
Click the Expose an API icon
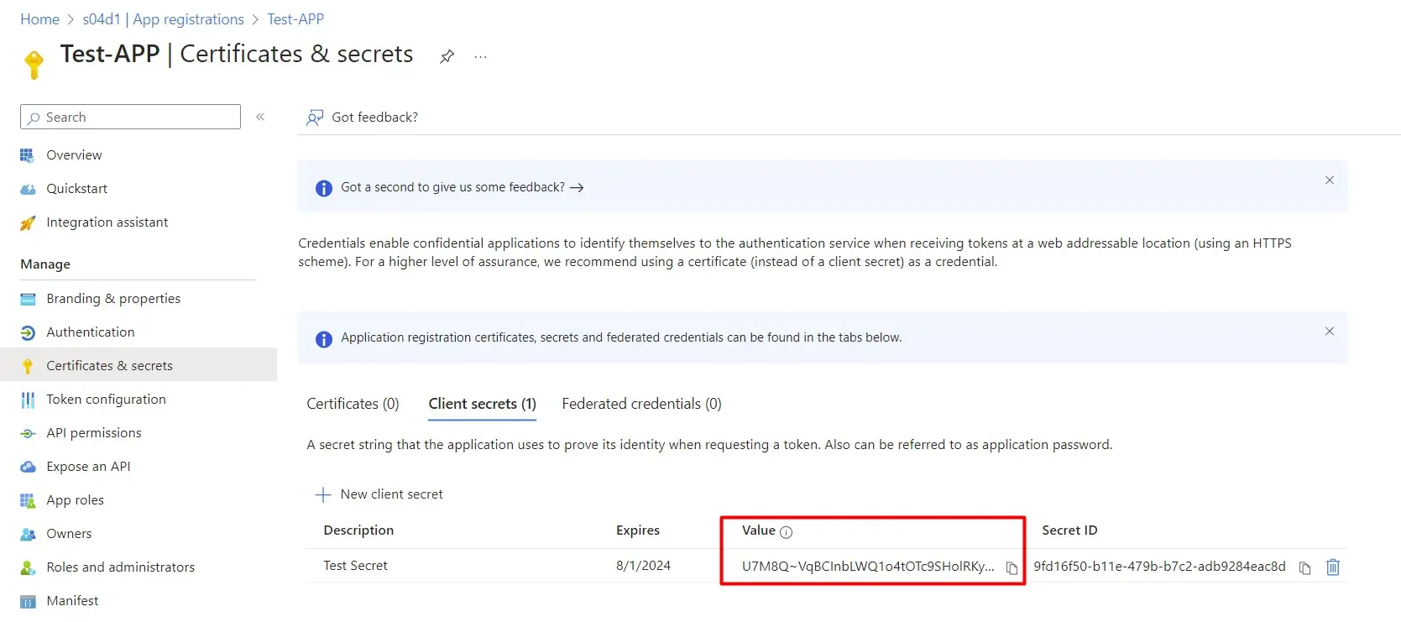click(28, 467)
